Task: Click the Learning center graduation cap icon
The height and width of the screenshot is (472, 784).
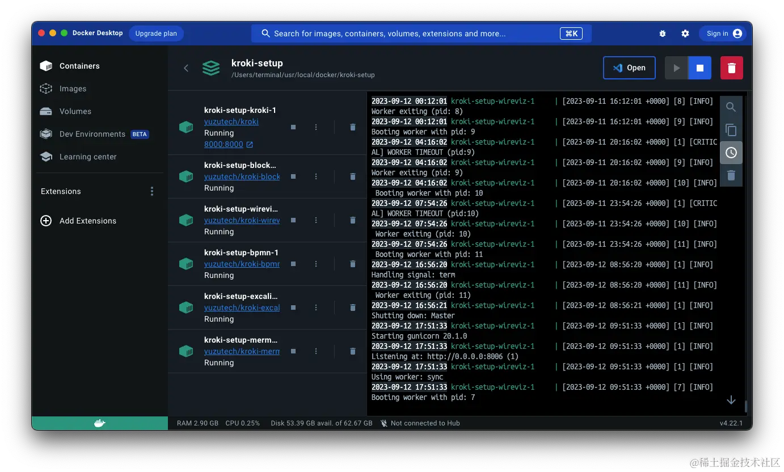Action: click(46, 157)
